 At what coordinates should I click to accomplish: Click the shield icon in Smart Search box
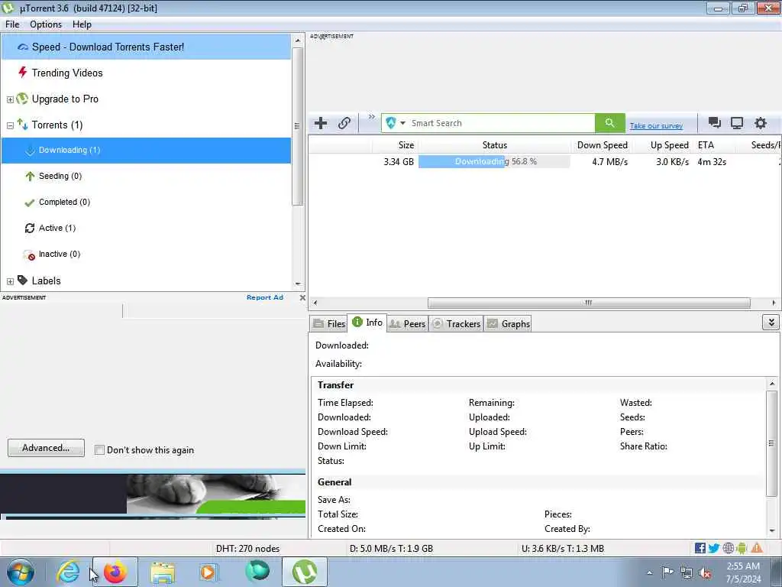point(391,123)
